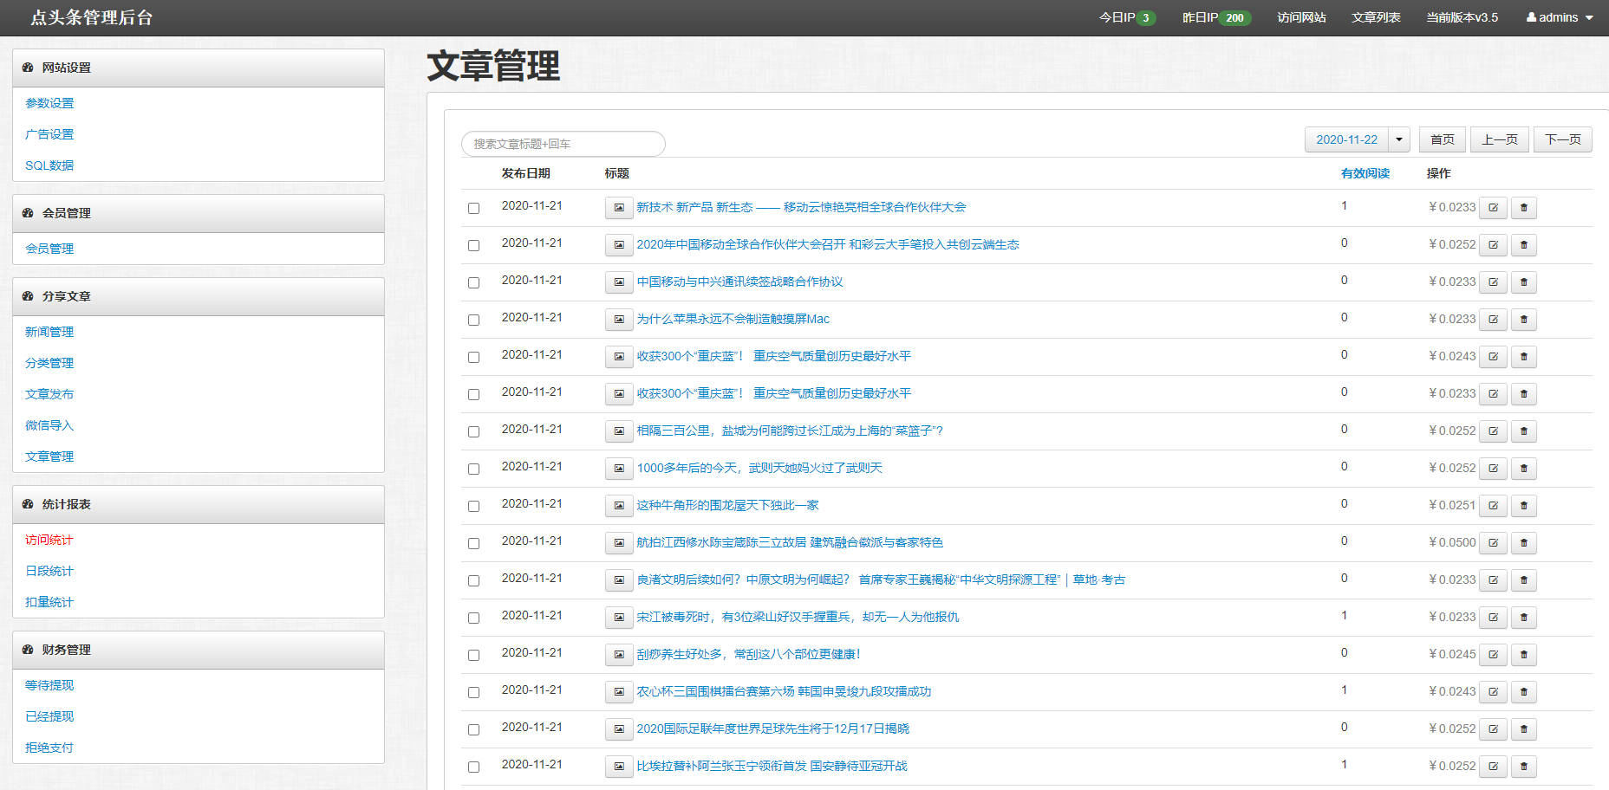
Task: Delete the 新技术 新产品 新生态 article via trash icon
Action: tap(1523, 208)
